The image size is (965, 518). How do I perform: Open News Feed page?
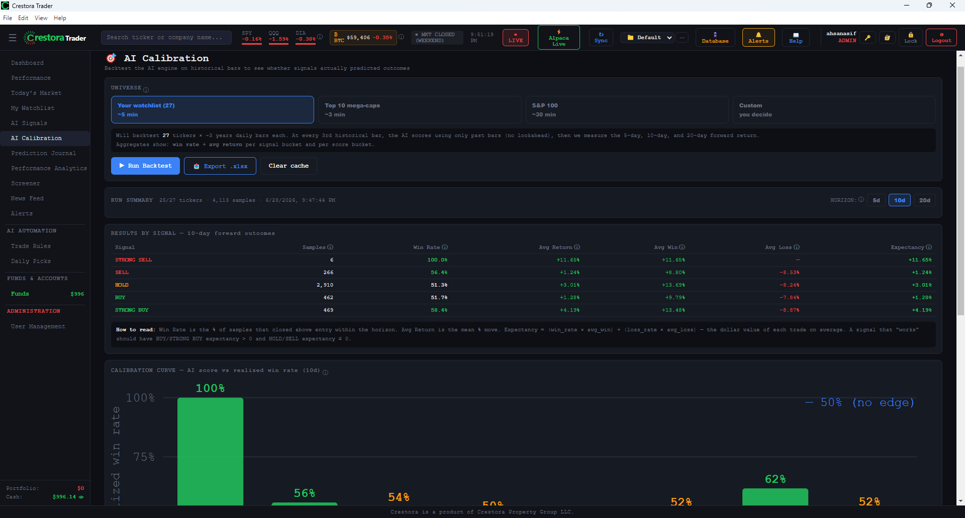(45, 198)
